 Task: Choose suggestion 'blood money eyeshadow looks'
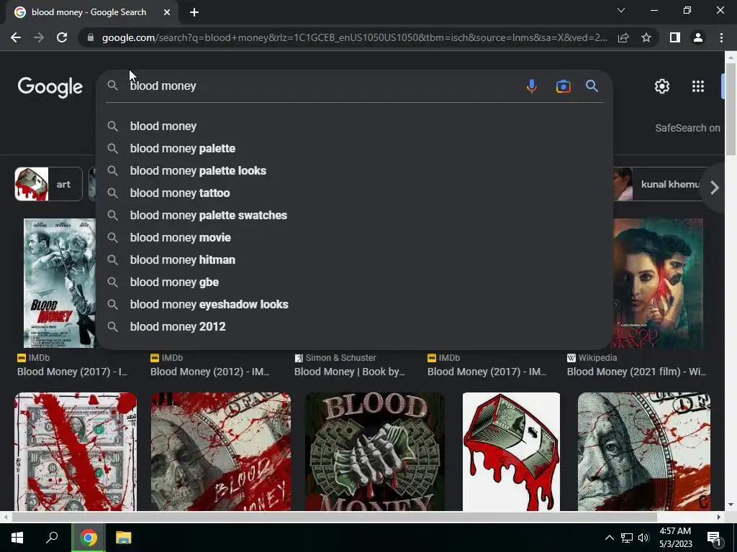[x=354, y=305]
